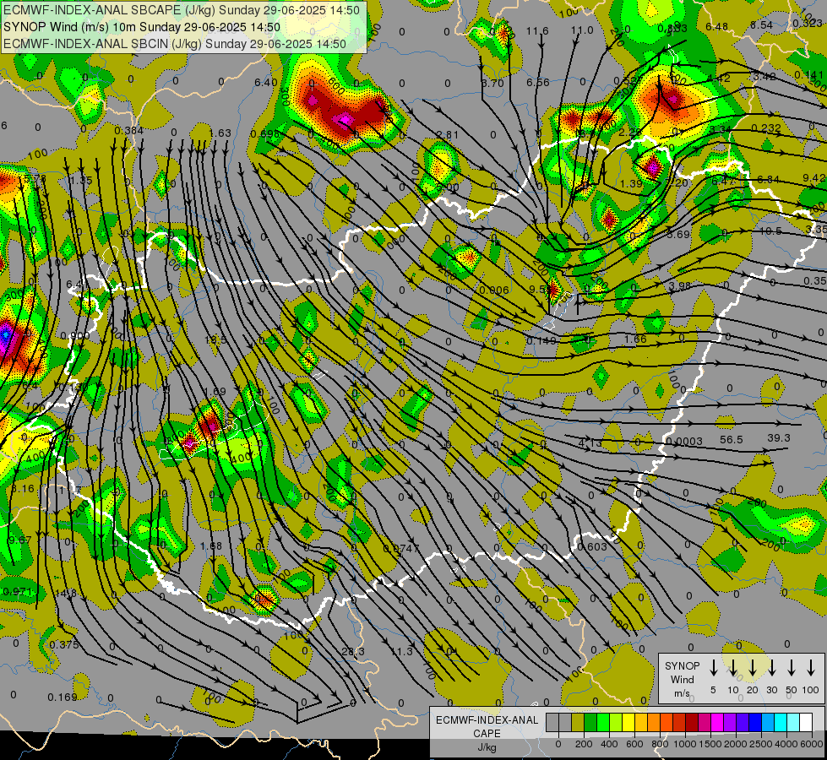Click the 1.35 value on the map
Image resolution: width=827 pixels, height=760 pixels.
coord(81,181)
